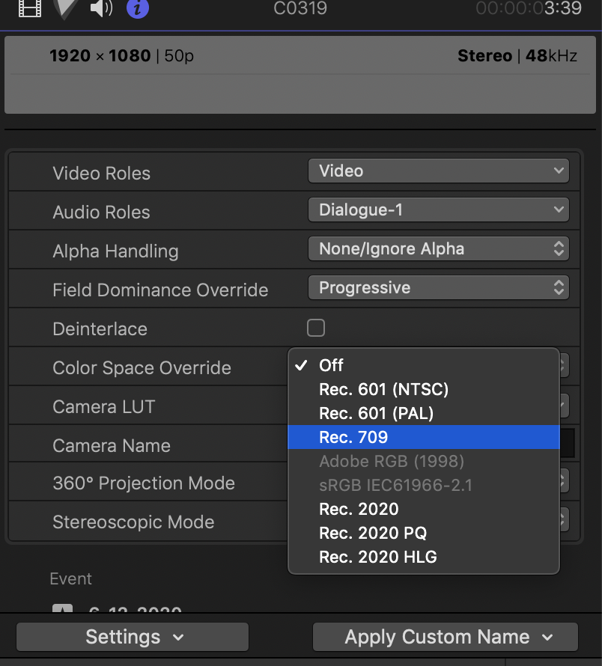The width and height of the screenshot is (602, 666).
Task: Choose Rec. 601 (NTSC) option
Action: click(x=424, y=389)
